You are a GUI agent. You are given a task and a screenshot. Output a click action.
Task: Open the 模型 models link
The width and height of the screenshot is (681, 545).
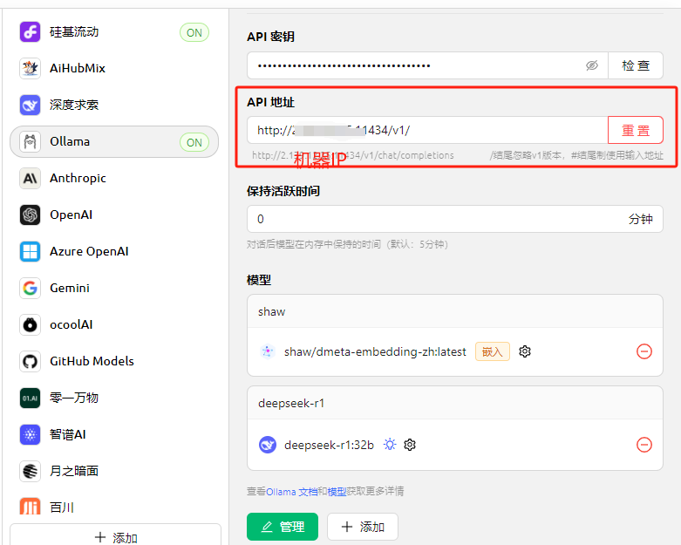click(337, 492)
